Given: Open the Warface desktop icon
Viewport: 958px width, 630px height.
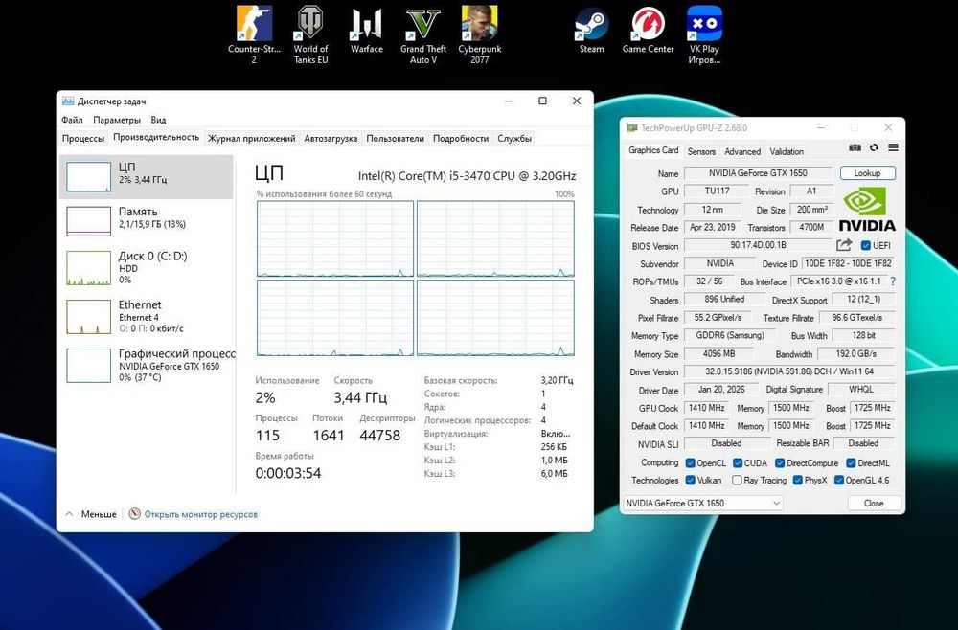Looking at the screenshot, I should pyautogui.click(x=366, y=30).
